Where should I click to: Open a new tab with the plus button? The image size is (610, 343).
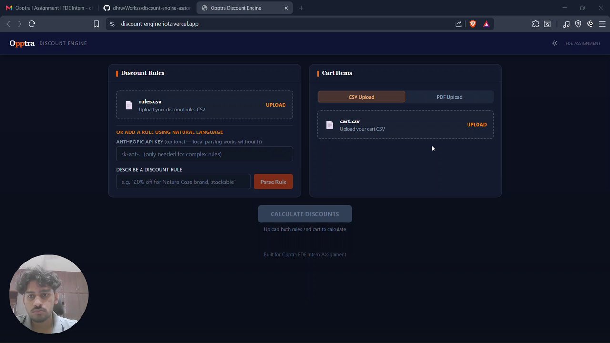point(301,8)
